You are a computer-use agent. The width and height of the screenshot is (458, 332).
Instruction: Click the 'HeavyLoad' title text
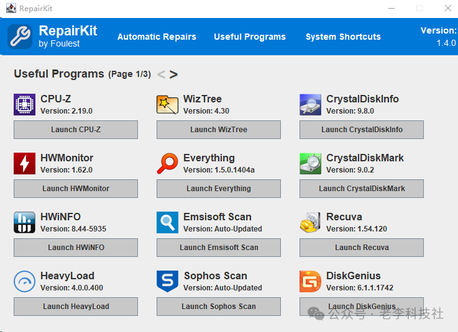click(x=67, y=276)
